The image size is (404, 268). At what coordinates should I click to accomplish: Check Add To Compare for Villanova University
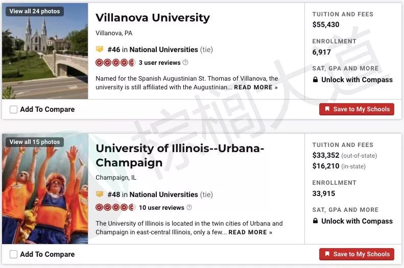(x=13, y=109)
